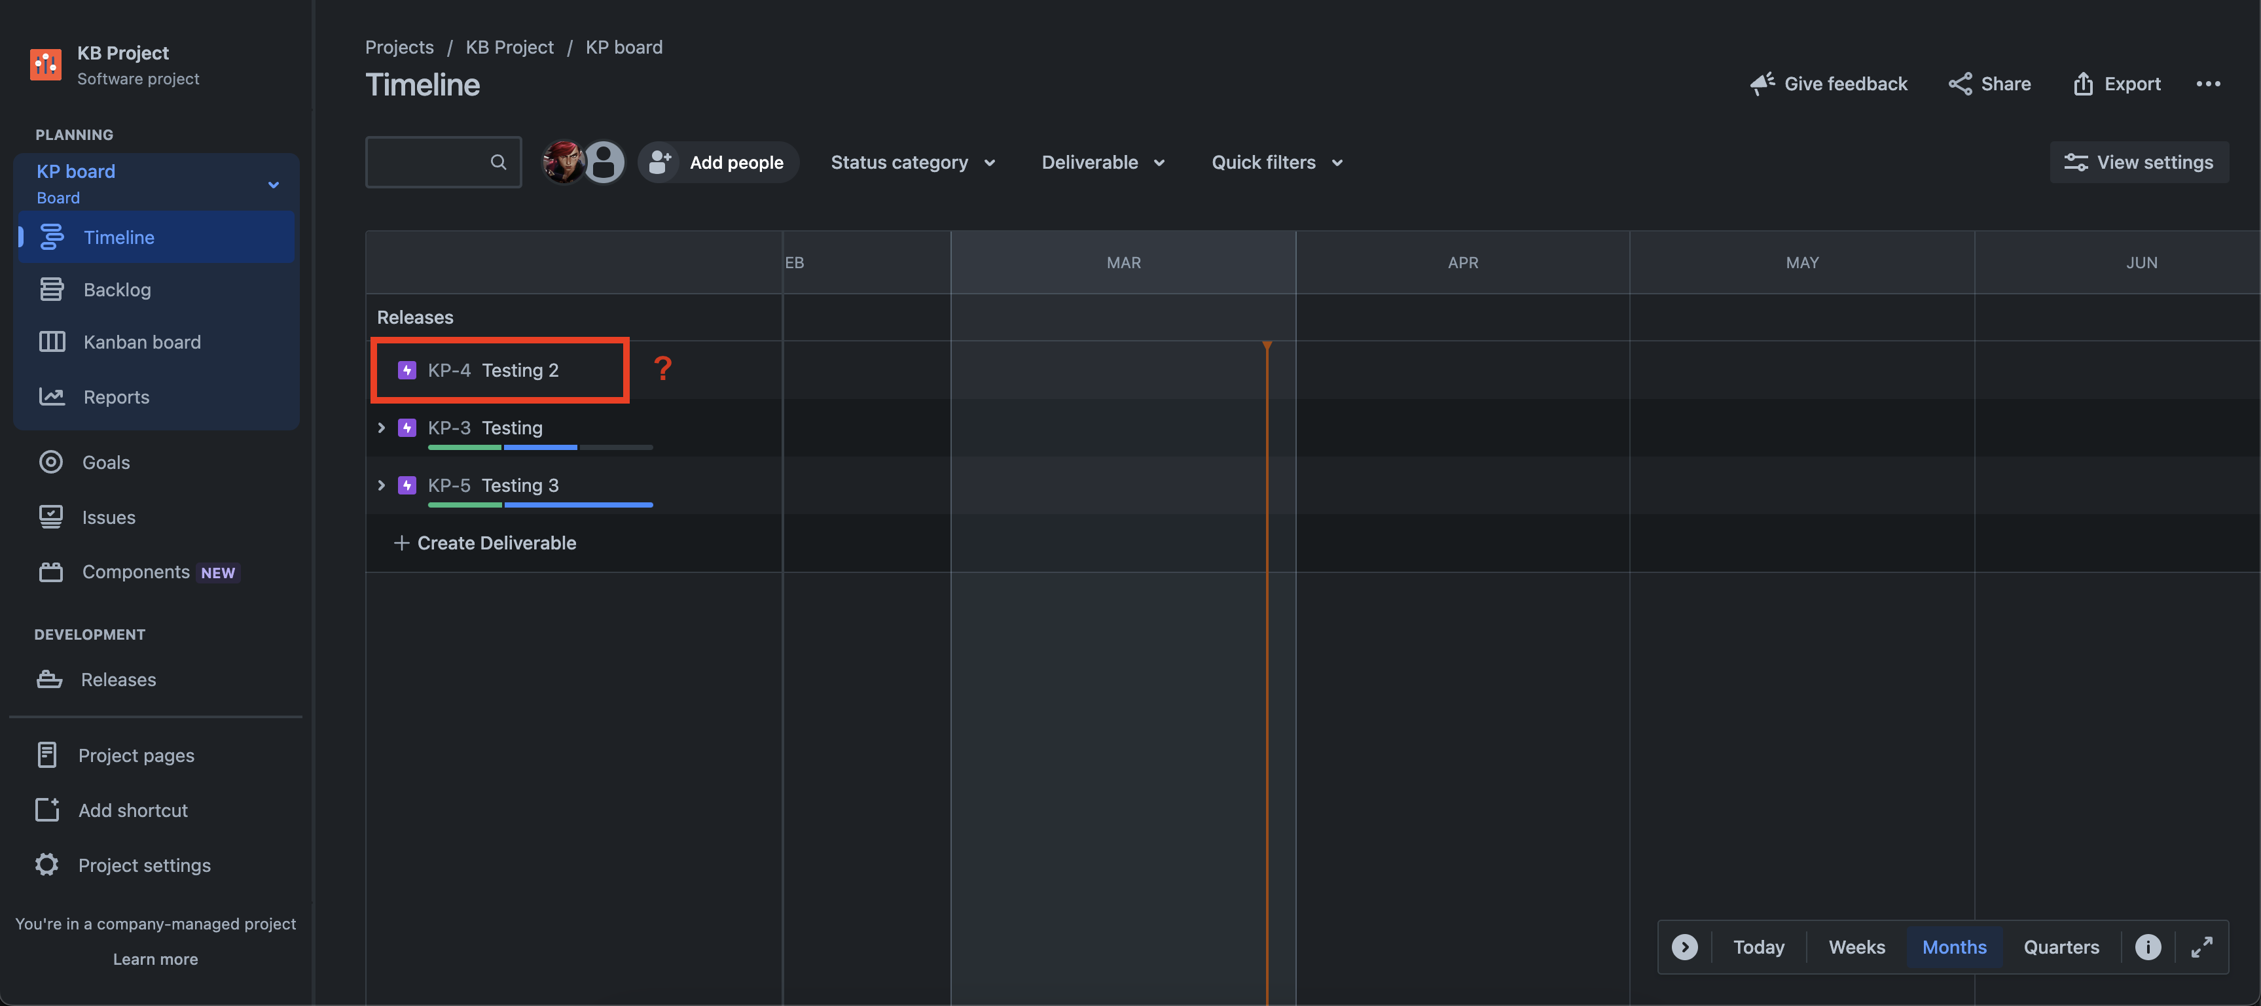Select the unassigned user avatar filter

point(604,162)
